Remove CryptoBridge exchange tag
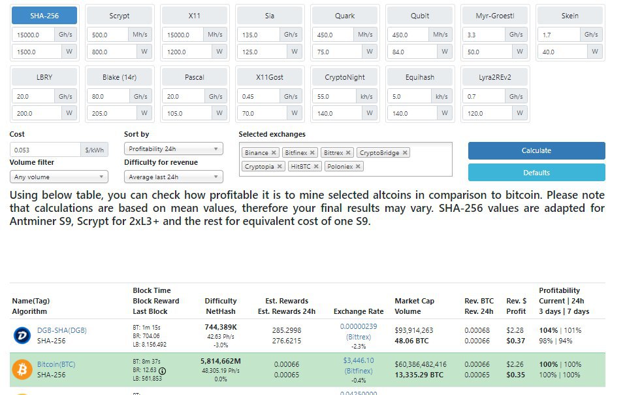 [x=404, y=153]
